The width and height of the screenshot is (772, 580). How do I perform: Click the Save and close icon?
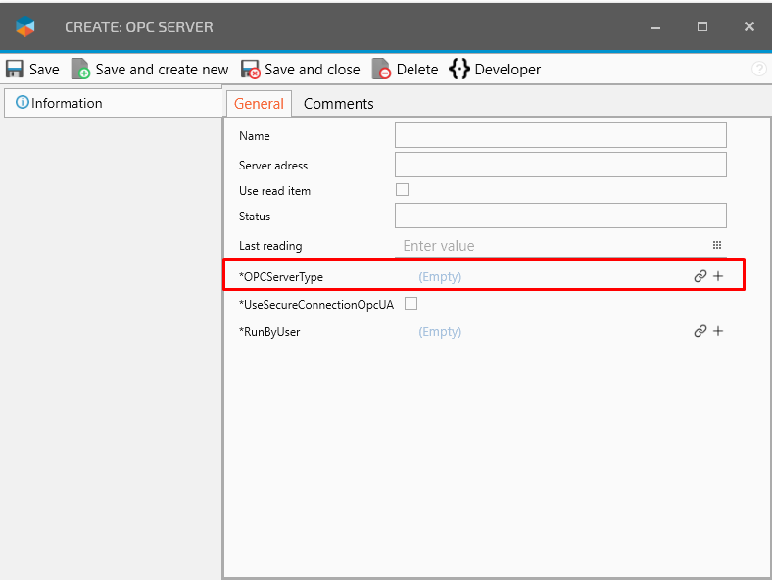tap(251, 70)
